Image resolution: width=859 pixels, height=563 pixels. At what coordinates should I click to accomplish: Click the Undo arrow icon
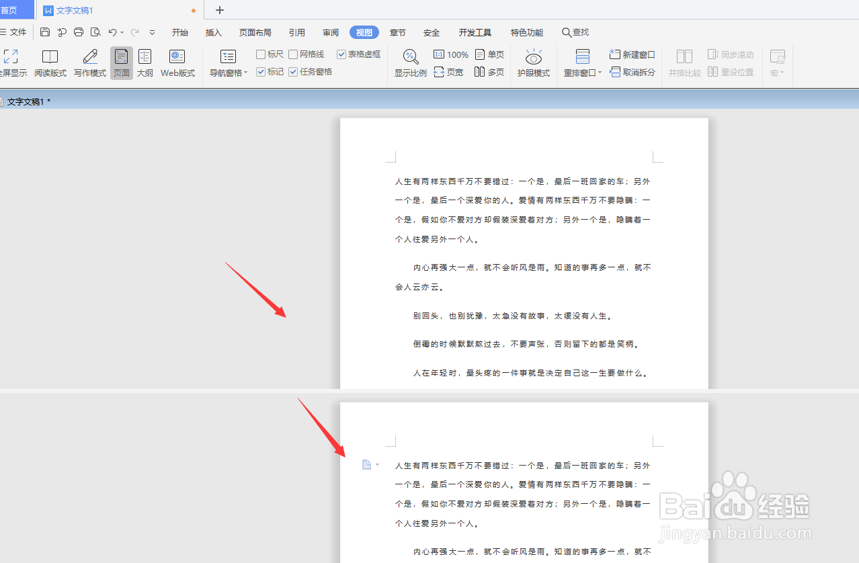[112, 32]
